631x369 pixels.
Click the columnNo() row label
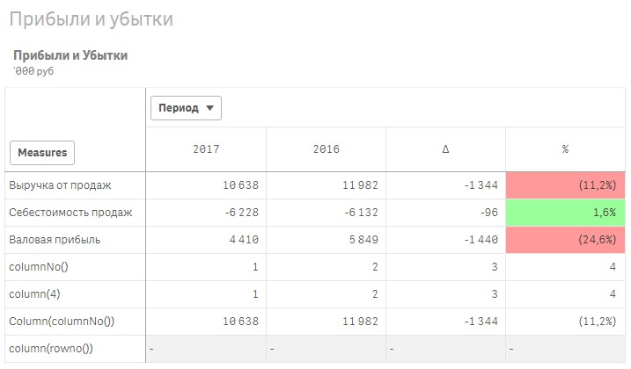pos(41,267)
